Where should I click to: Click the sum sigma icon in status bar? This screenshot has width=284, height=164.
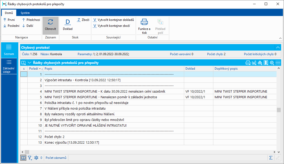[x=271, y=158]
